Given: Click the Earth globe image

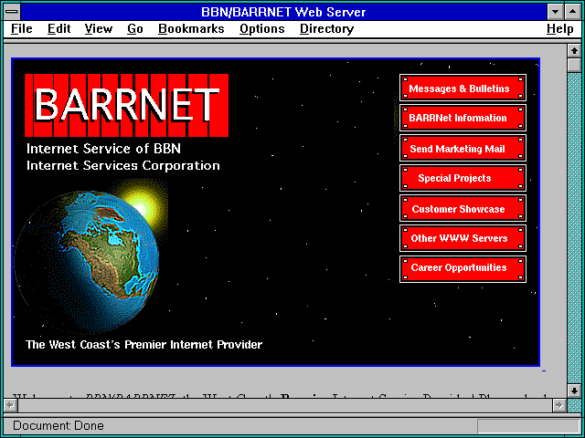Looking at the screenshot, I should tap(87, 261).
